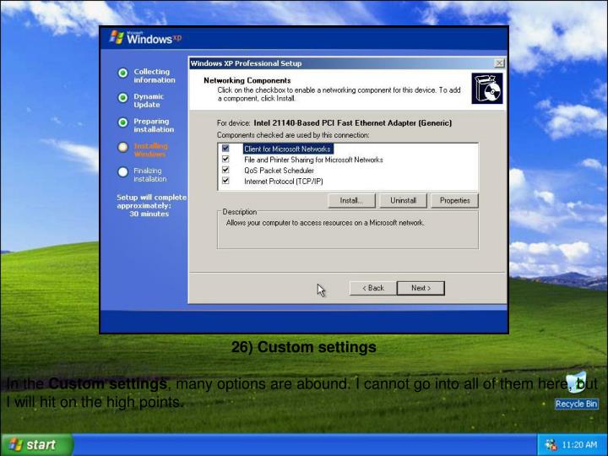This screenshot has width=608, height=456.
Task: Click the Install... button
Action: click(x=351, y=200)
